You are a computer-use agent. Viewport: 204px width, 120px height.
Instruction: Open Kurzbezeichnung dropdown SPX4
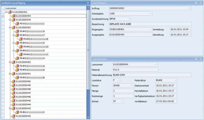(x=129, y=19)
